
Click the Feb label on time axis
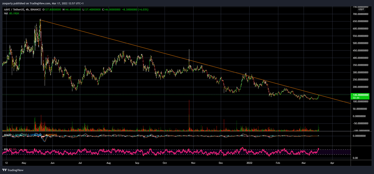tap(278, 162)
